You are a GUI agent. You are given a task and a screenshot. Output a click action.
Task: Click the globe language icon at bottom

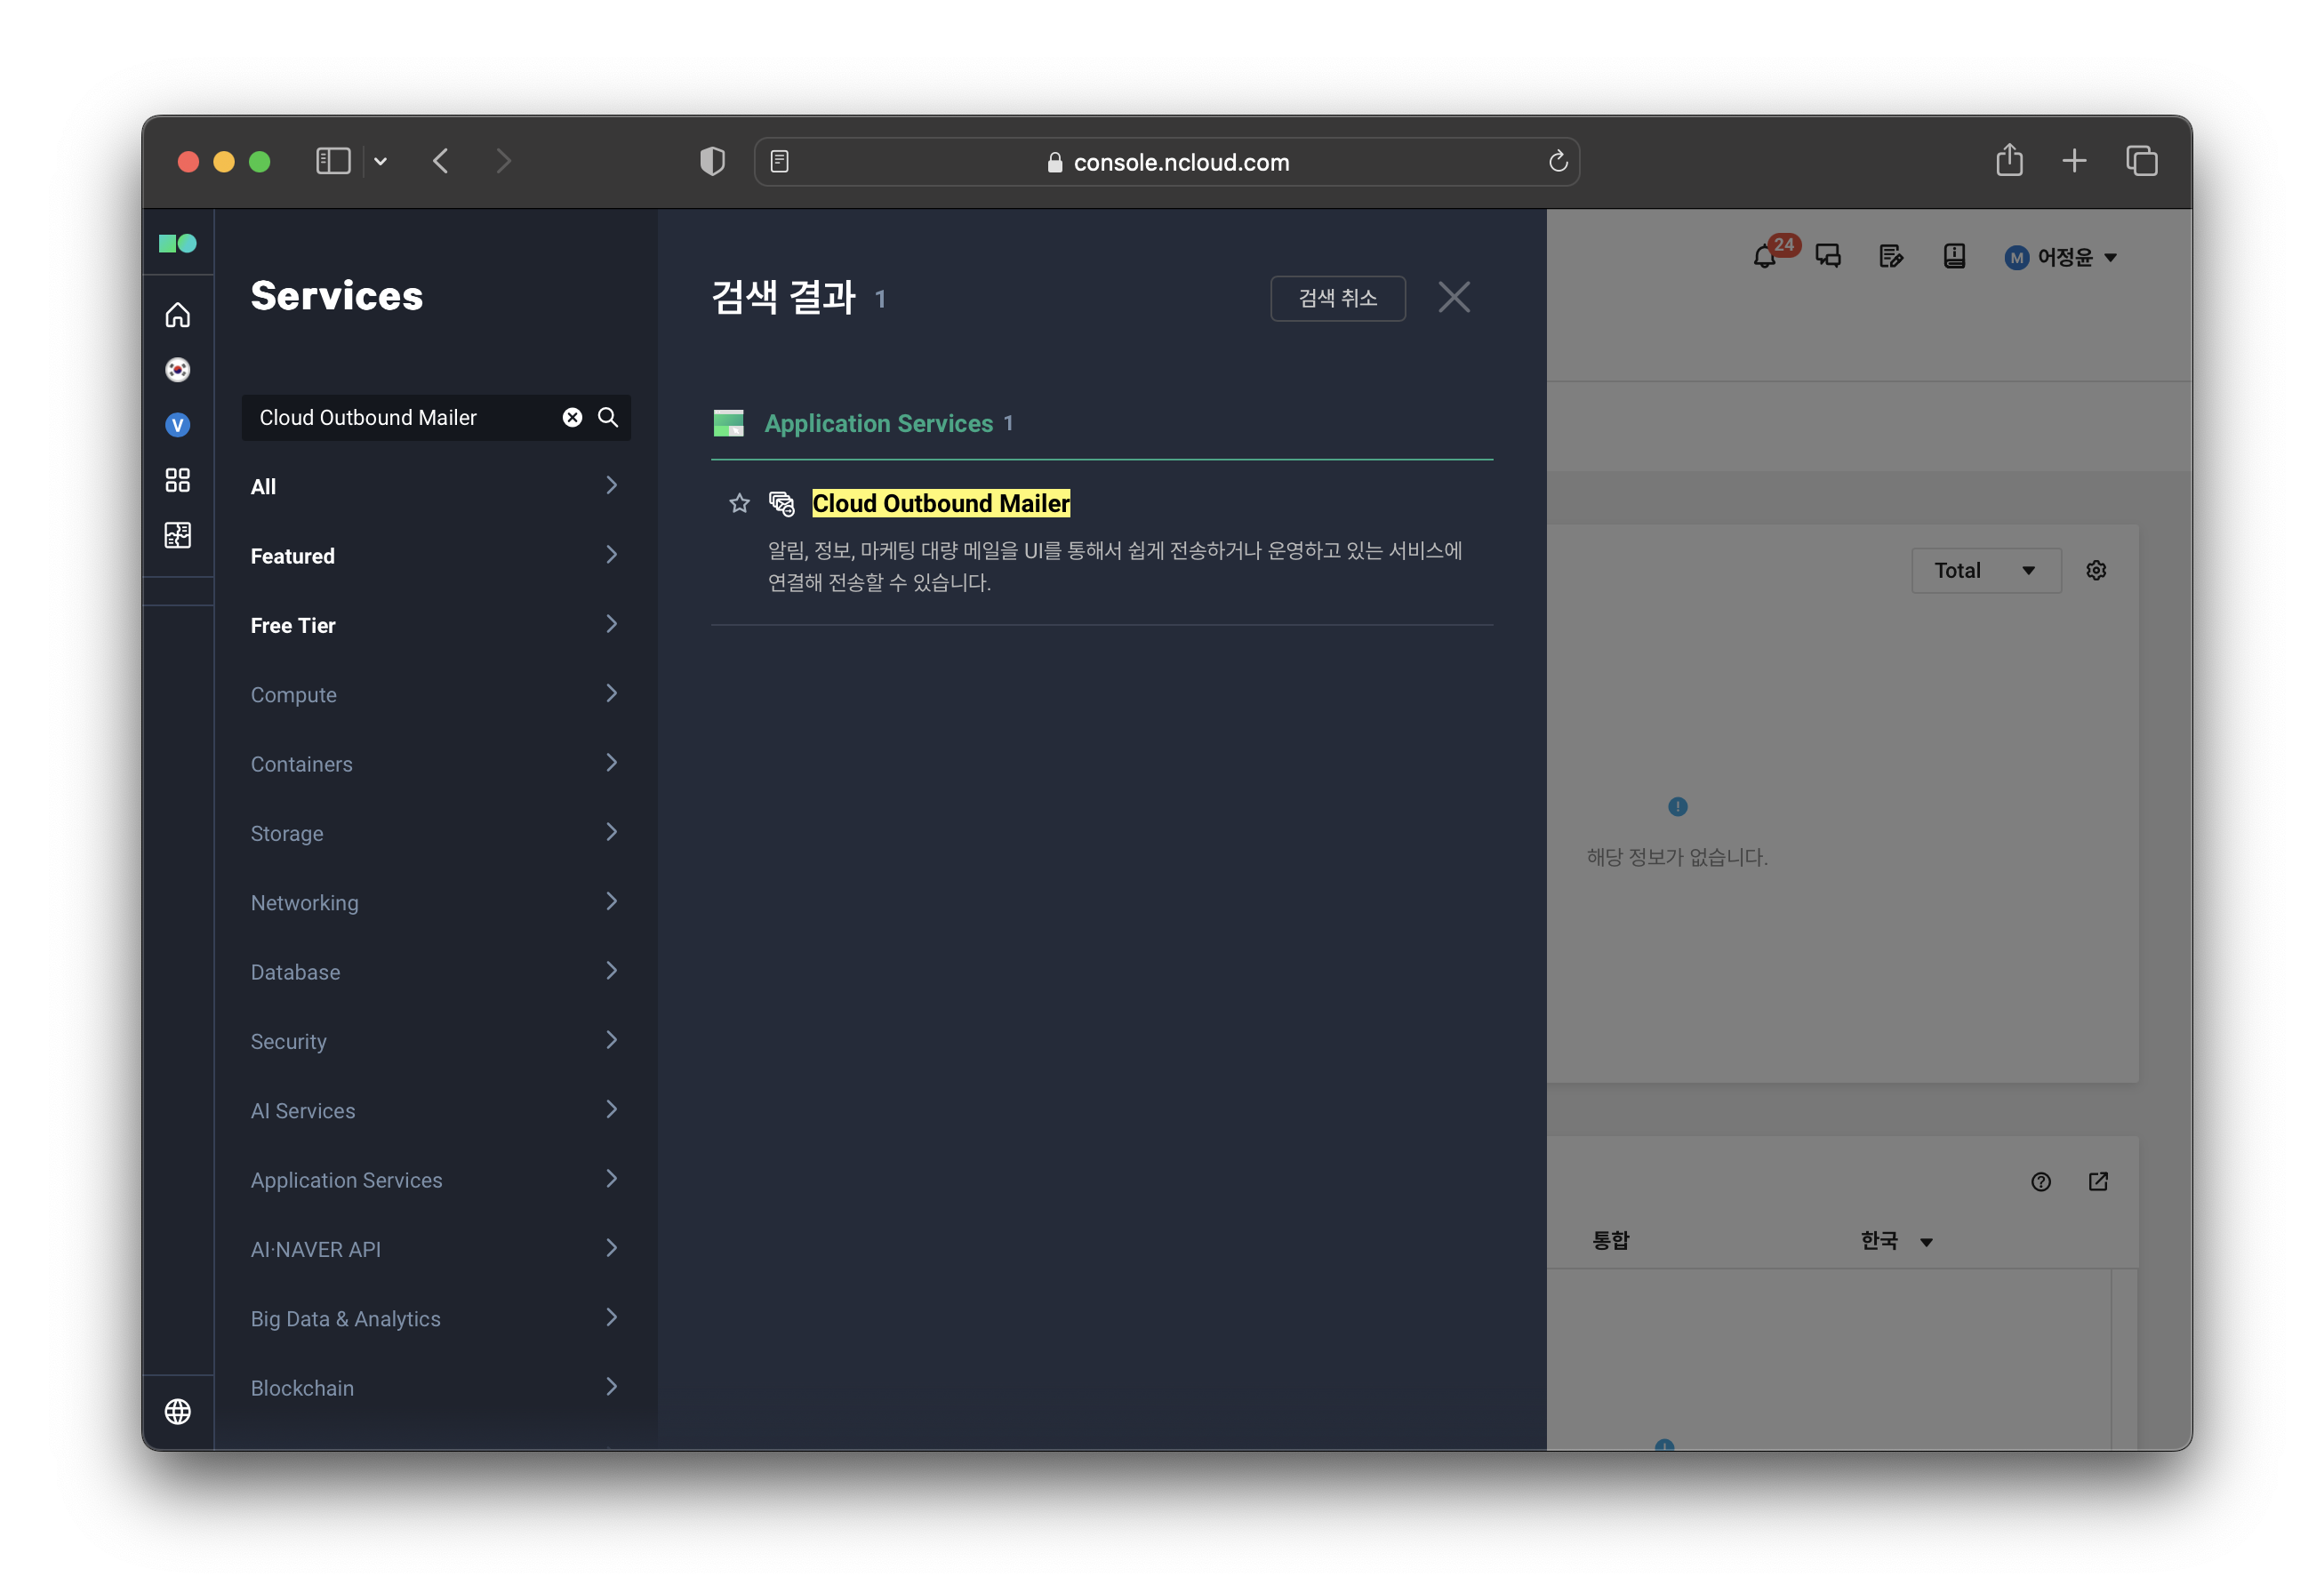[177, 1411]
